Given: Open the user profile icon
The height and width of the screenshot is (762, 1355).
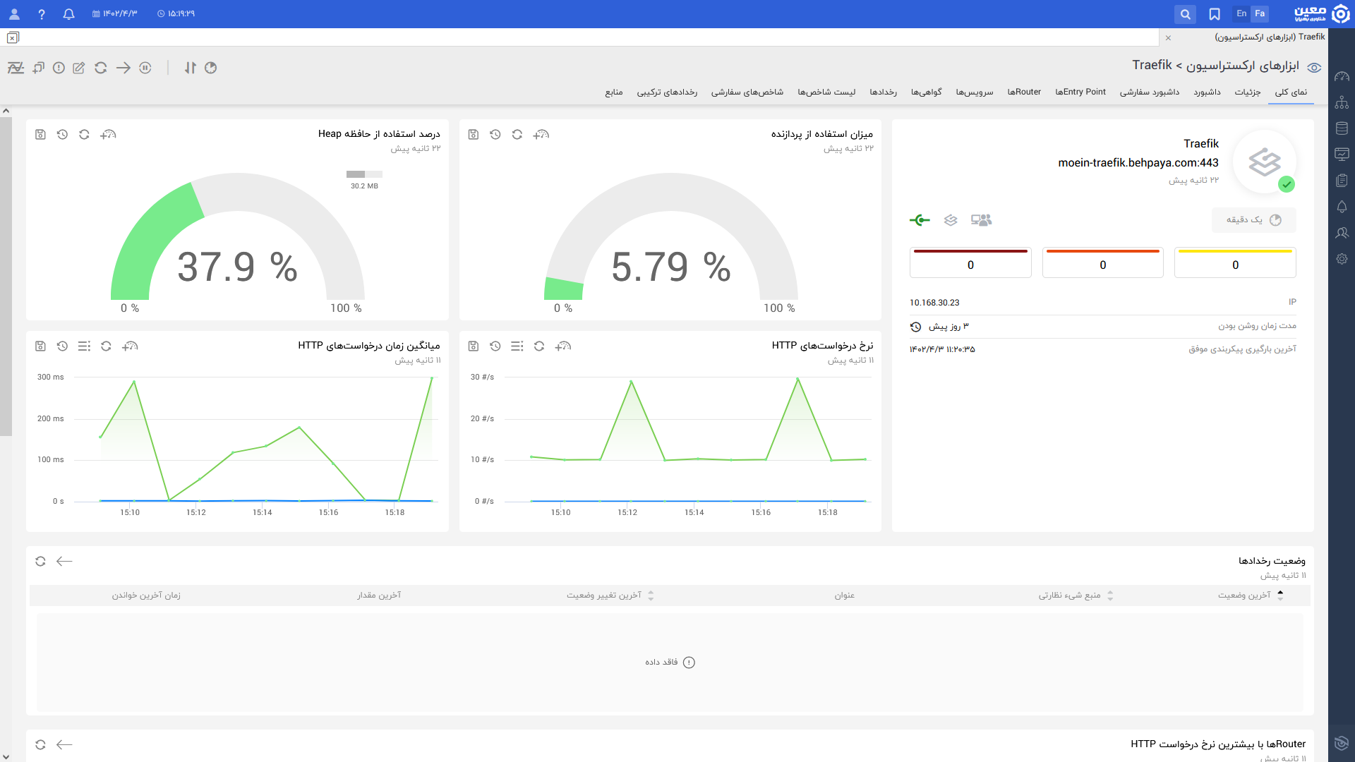Looking at the screenshot, I should point(14,14).
